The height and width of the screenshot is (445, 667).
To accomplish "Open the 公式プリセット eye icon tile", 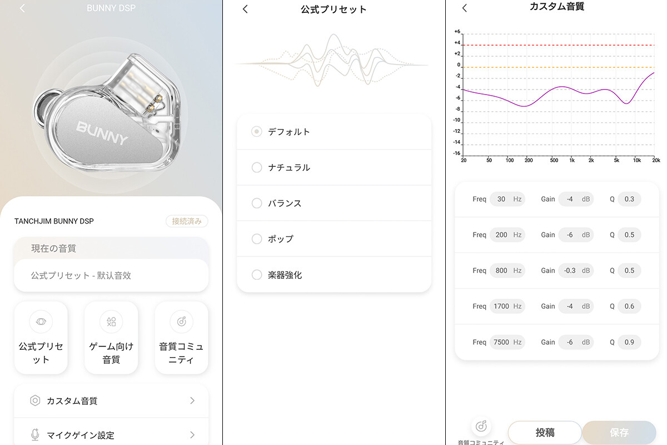I will pyautogui.click(x=41, y=338).
